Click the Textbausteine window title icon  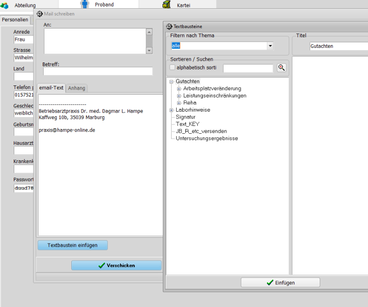click(169, 27)
